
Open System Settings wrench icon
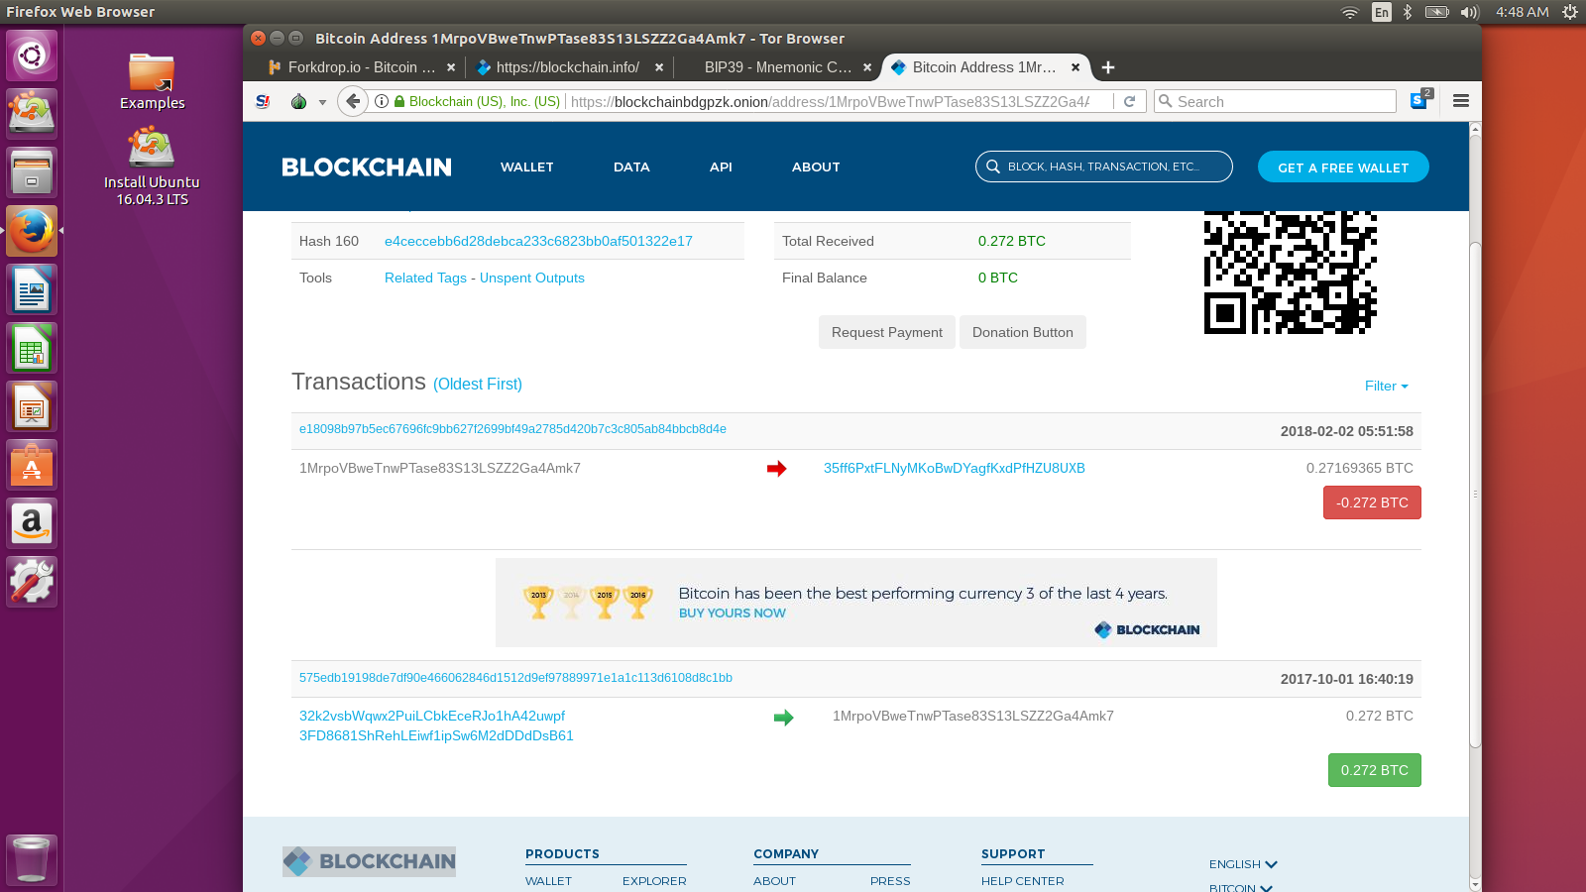point(32,582)
